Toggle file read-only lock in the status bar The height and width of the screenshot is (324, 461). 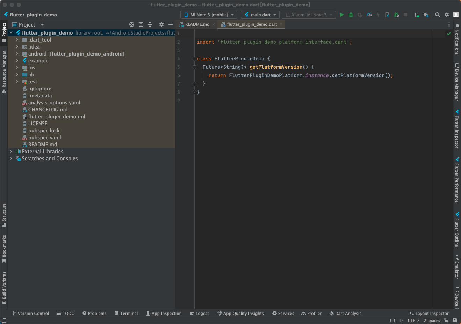(x=446, y=320)
